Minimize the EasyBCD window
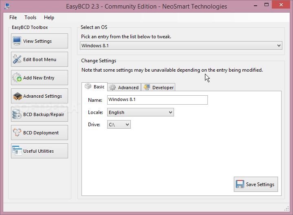Screen dimensions: 293x215 [256, 6]
